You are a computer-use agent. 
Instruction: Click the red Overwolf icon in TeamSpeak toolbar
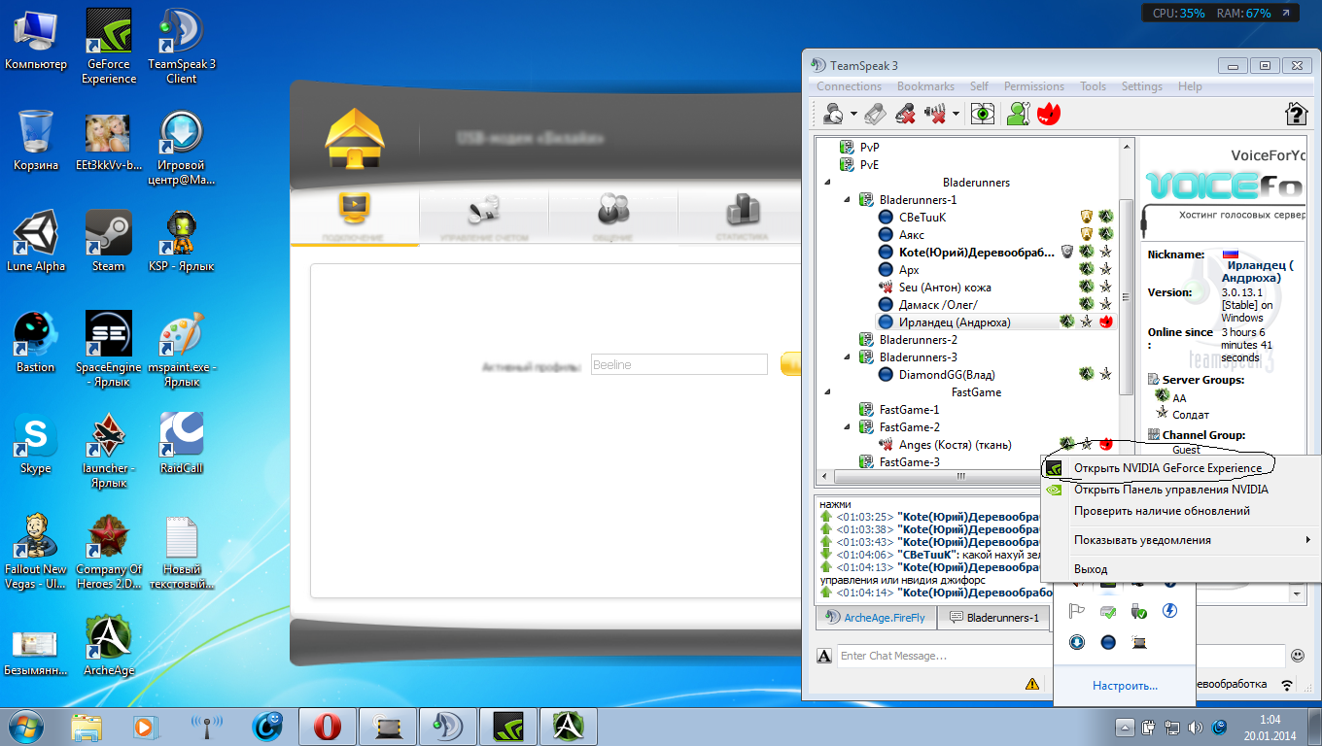click(1049, 115)
